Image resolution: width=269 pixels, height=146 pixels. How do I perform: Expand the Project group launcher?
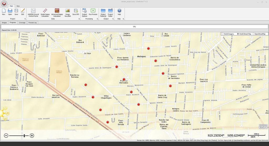[x=25, y=19]
